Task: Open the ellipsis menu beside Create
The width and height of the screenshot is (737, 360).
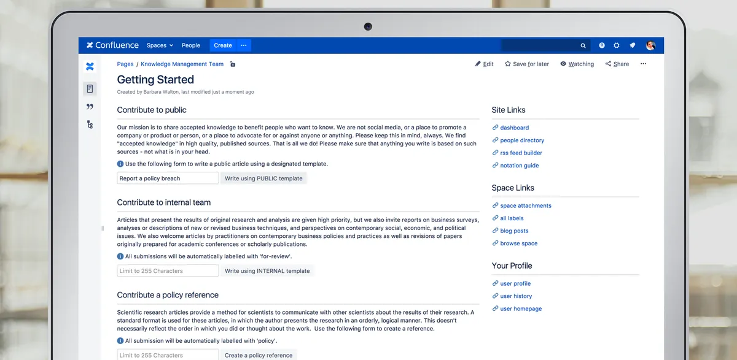Action: pos(244,45)
